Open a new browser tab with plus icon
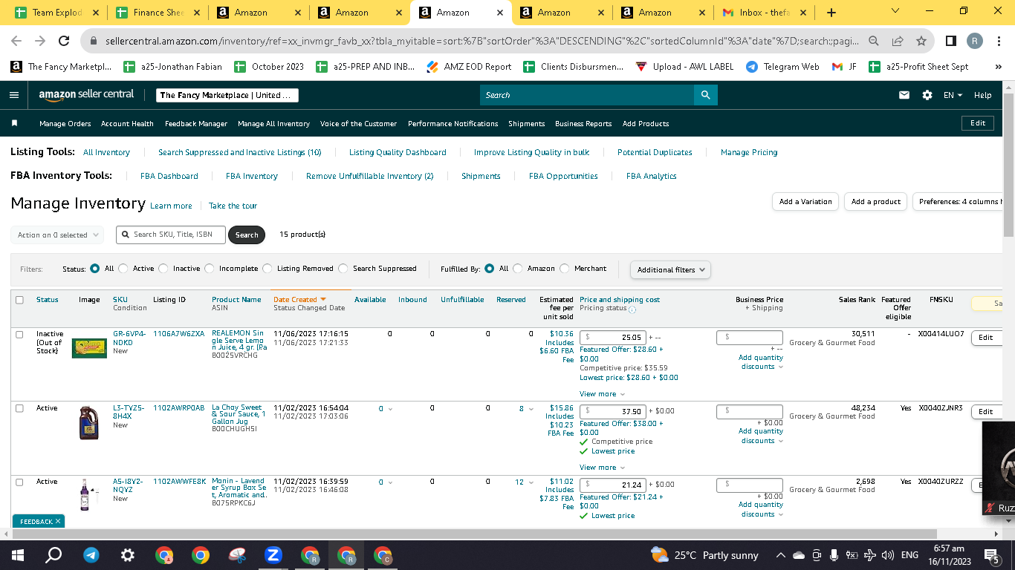 click(831, 13)
